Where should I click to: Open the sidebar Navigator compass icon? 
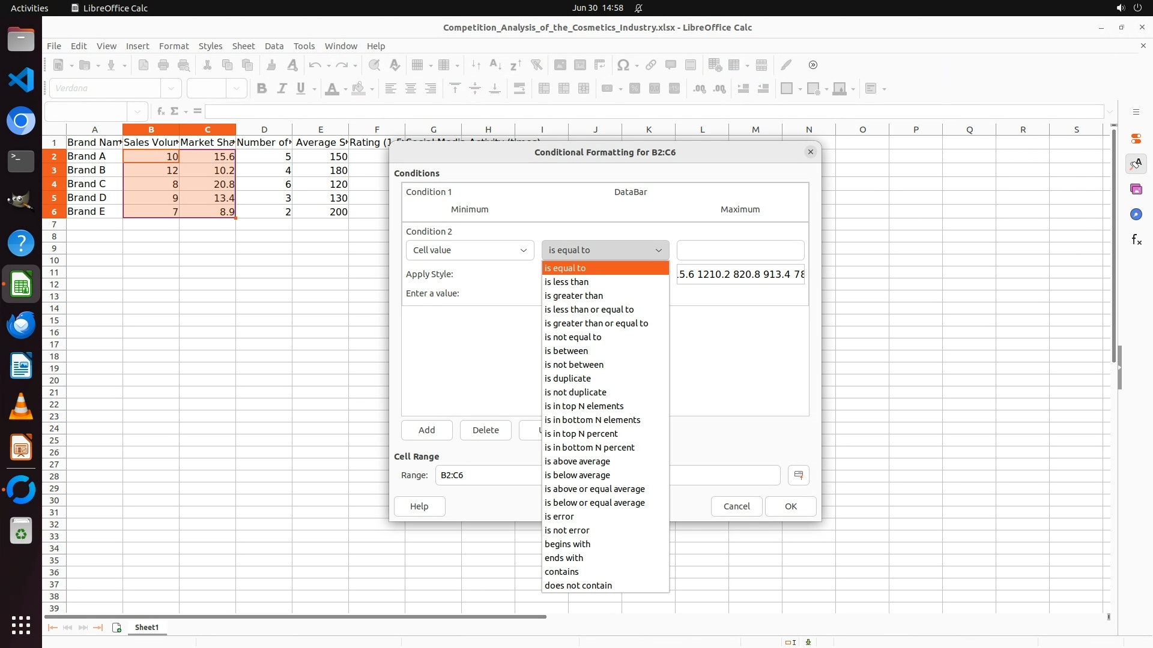tap(1136, 214)
